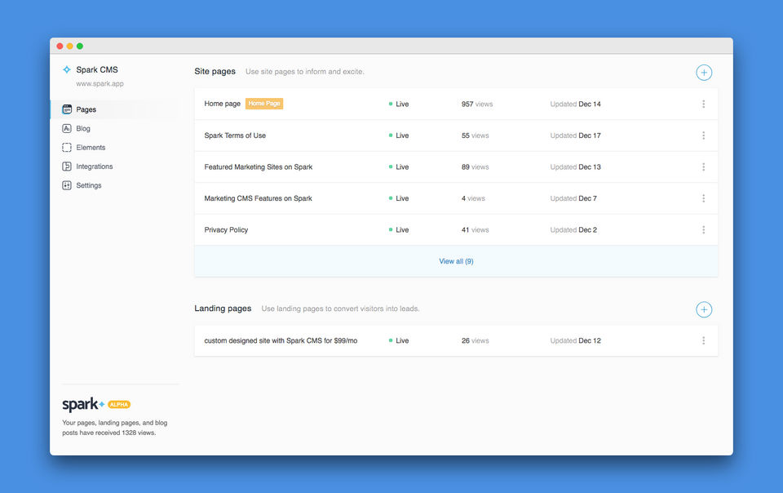The width and height of the screenshot is (783, 493).
Task: Click the Live status of Home page
Action: 399,104
